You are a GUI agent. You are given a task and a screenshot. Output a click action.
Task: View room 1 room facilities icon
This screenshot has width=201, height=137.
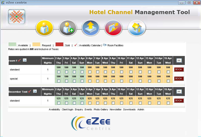click(x=25, y=60)
